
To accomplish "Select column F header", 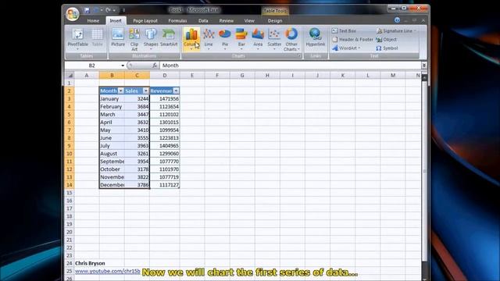I will (x=217, y=76).
